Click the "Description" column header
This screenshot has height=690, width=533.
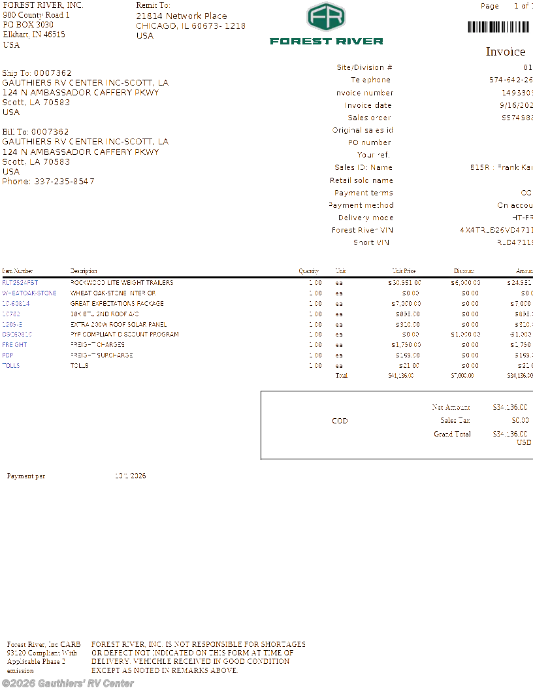(x=84, y=271)
